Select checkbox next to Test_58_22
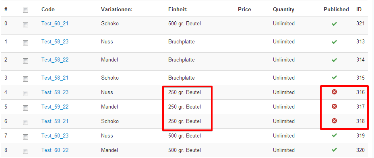 point(25,61)
